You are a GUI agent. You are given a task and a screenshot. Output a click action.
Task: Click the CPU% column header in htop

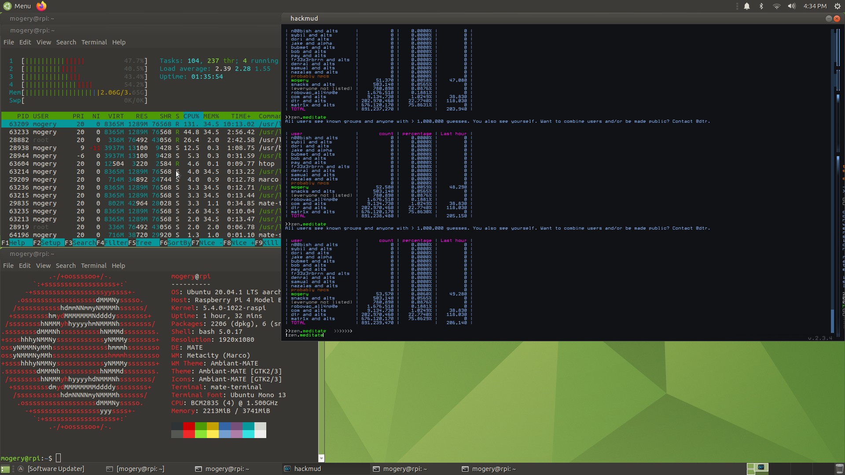[x=191, y=116]
